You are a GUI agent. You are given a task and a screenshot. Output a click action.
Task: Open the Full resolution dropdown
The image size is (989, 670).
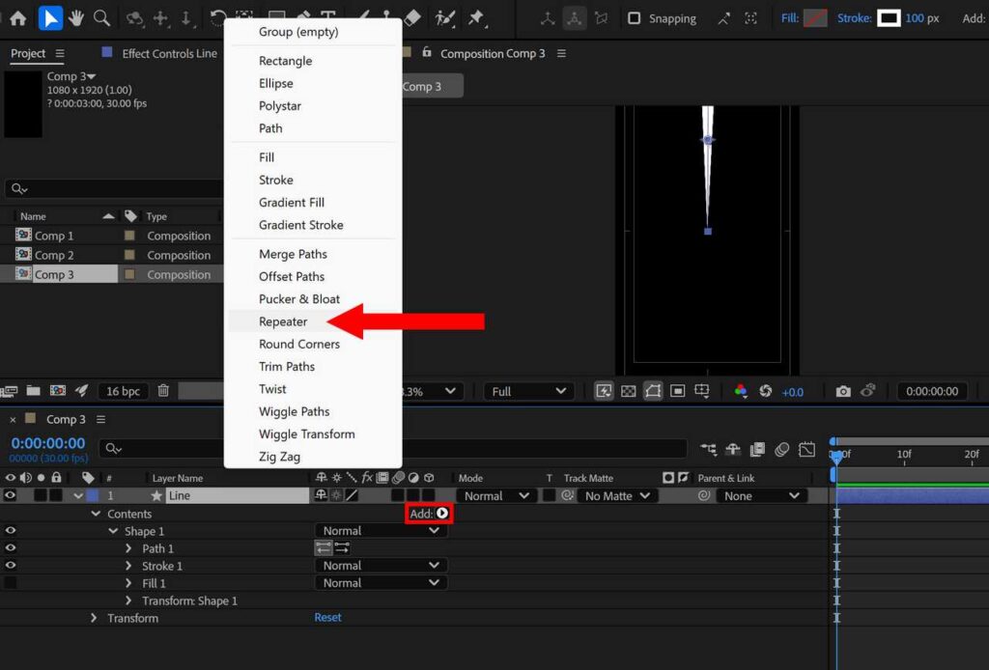point(528,391)
